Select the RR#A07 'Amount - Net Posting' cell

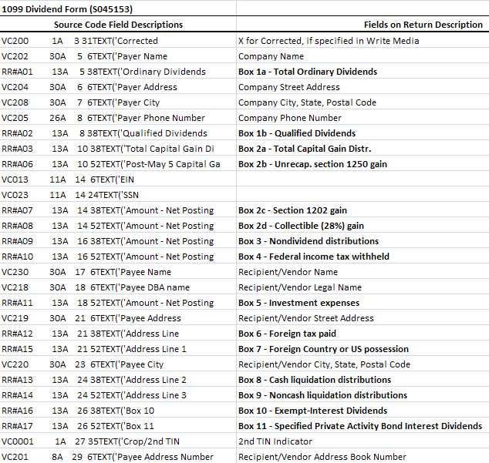[118, 210]
